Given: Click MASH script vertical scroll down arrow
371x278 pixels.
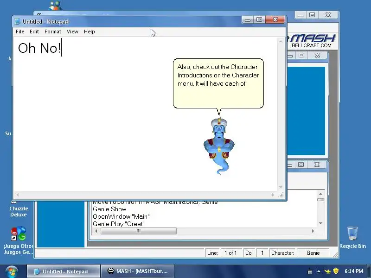Looking at the screenshot, I should coord(320,223).
